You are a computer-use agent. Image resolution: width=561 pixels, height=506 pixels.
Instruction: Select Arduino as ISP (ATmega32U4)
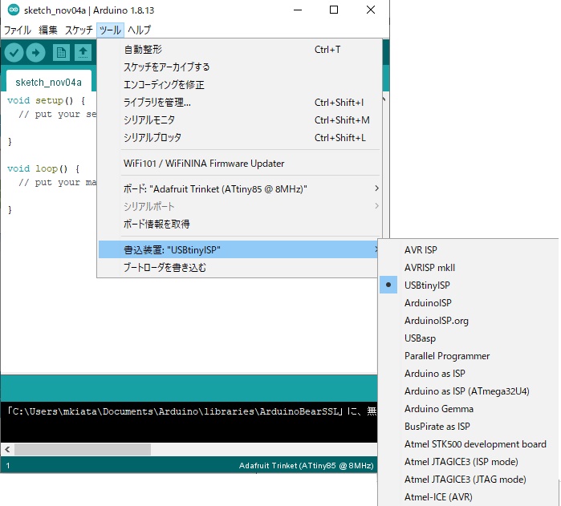pyautogui.click(x=469, y=391)
